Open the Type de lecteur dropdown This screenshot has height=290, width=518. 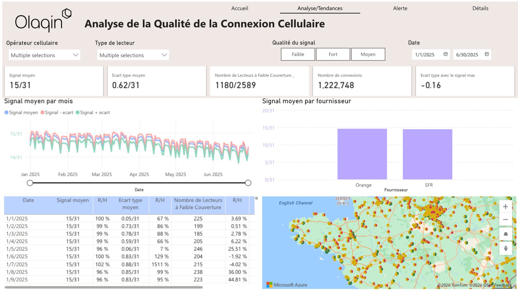pyautogui.click(x=133, y=55)
